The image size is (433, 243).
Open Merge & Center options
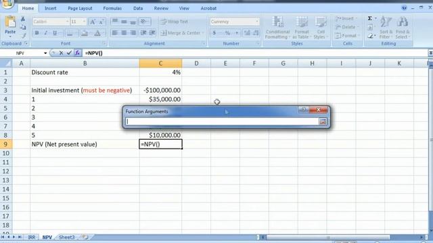tap(203, 33)
